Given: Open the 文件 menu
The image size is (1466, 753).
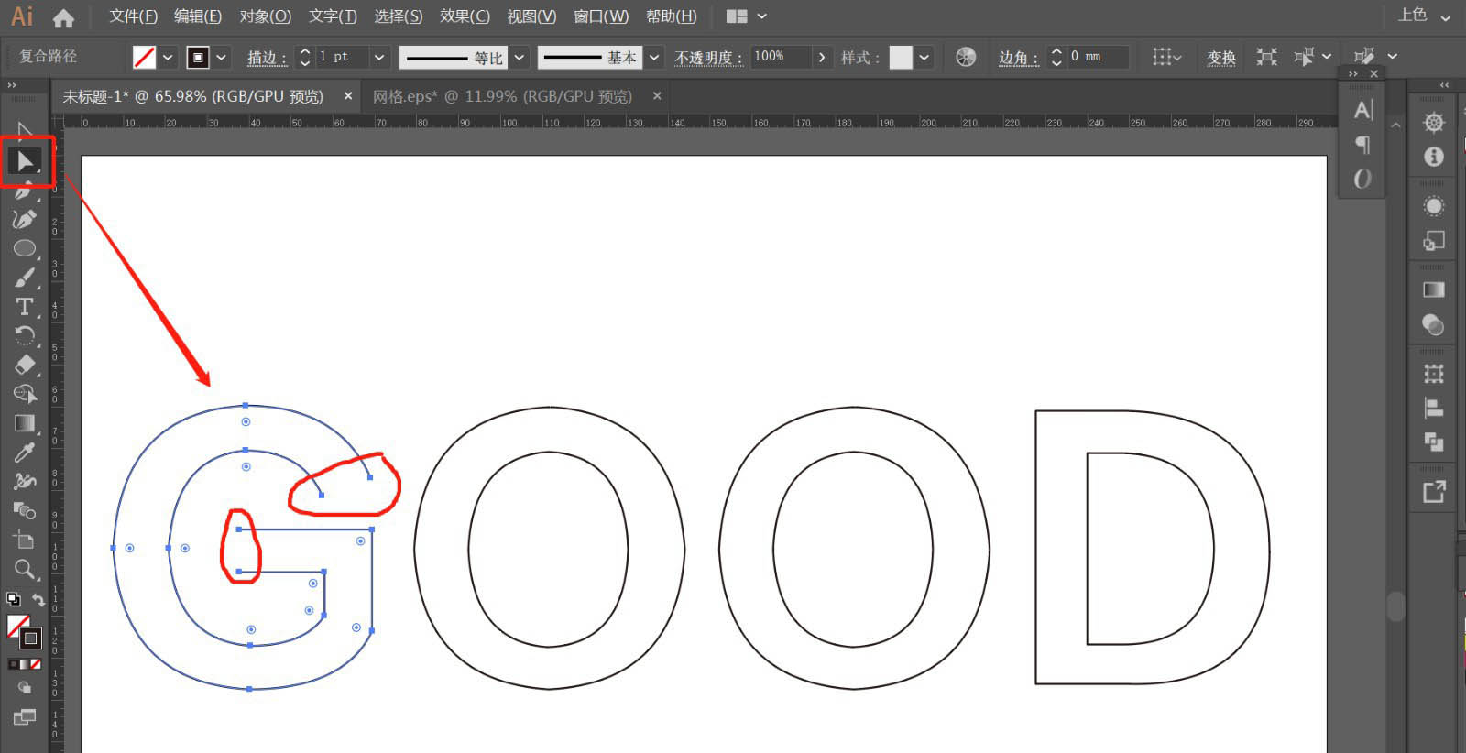Looking at the screenshot, I should coord(134,16).
